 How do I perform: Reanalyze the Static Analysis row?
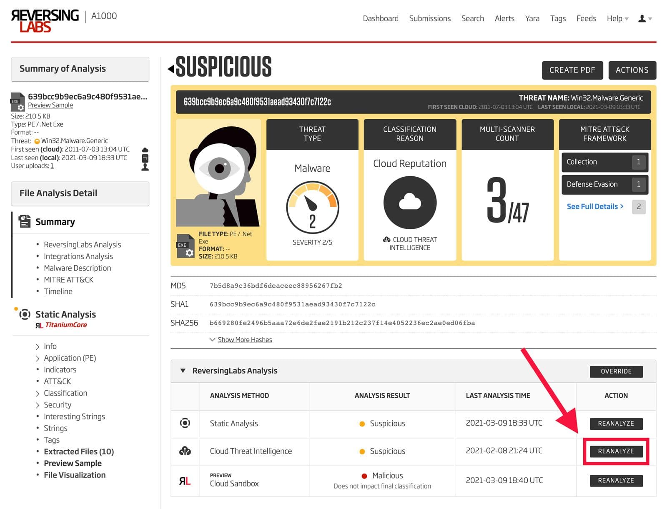coord(616,424)
